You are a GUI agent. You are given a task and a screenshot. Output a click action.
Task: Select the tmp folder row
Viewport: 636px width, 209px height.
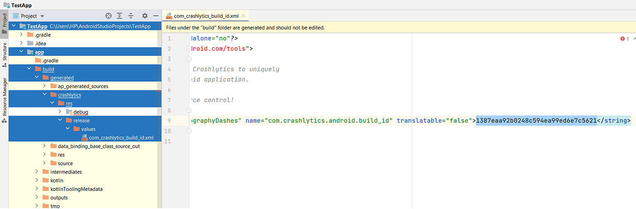[x=85, y=206]
